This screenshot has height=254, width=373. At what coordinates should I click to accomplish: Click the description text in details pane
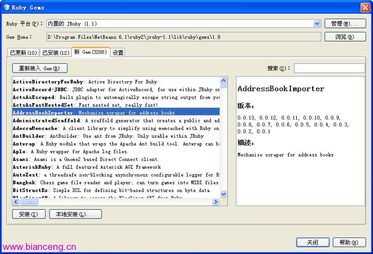click(285, 155)
